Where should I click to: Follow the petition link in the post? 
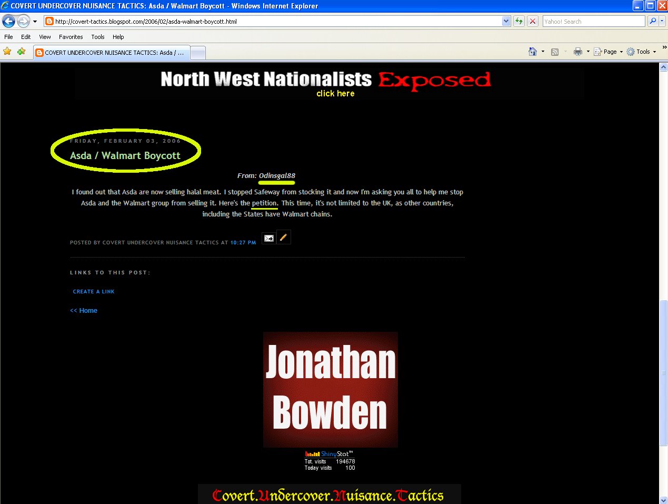pyautogui.click(x=264, y=203)
